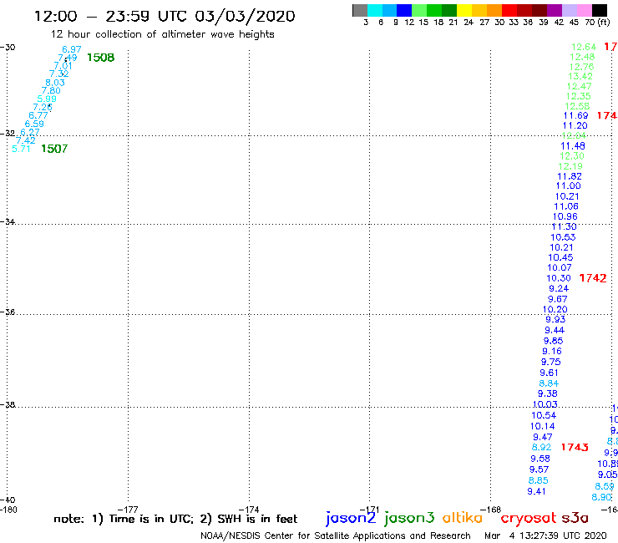This screenshot has width=618, height=543.
Task: Click the '9.16' wave height value
Action: [552, 351]
